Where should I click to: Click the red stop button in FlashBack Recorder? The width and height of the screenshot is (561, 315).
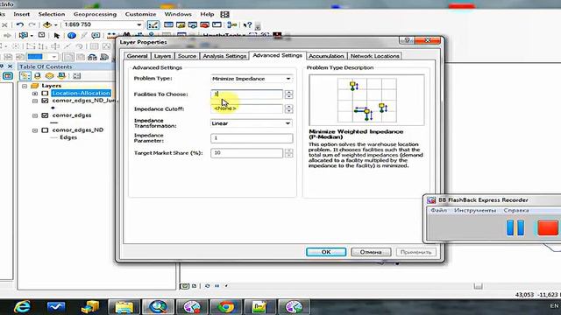[x=548, y=227]
